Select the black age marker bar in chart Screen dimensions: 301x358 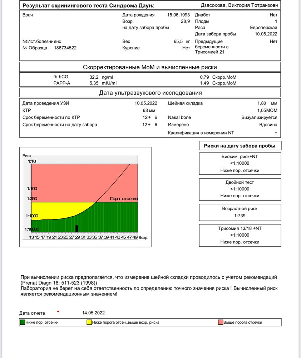pyautogui.click(x=77, y=228)
